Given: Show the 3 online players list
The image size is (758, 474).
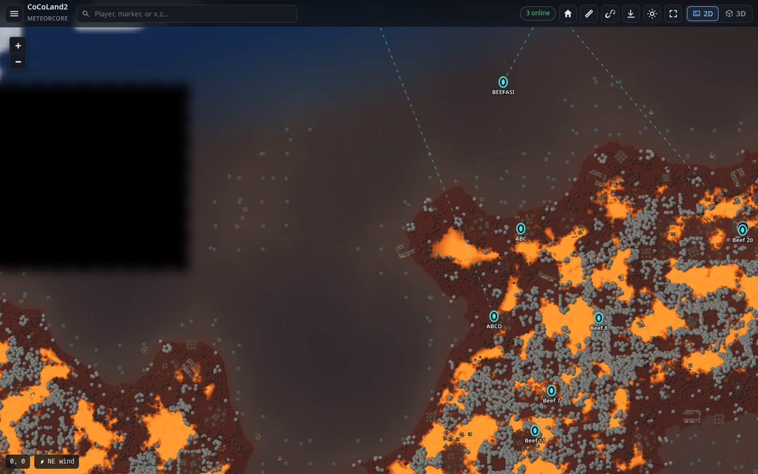Looking at the screenshot, I should 537,13.
